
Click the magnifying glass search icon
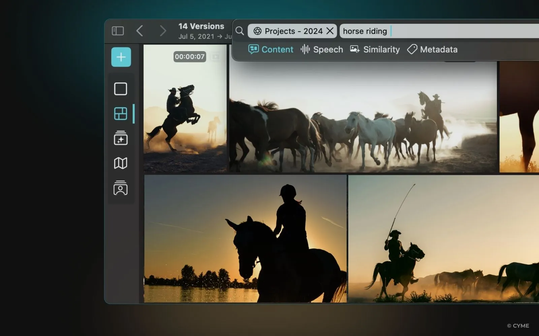[x=240, y=31]
